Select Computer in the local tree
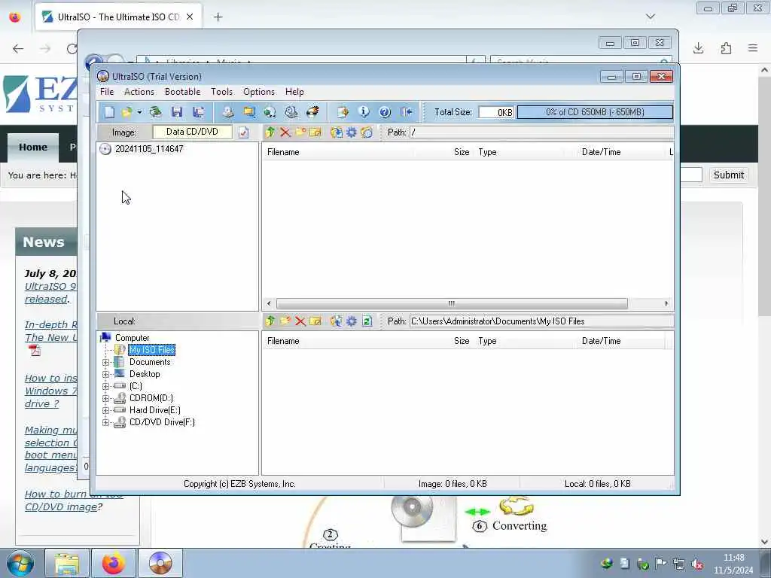771x578 pixels. click(x=132, y=338)
